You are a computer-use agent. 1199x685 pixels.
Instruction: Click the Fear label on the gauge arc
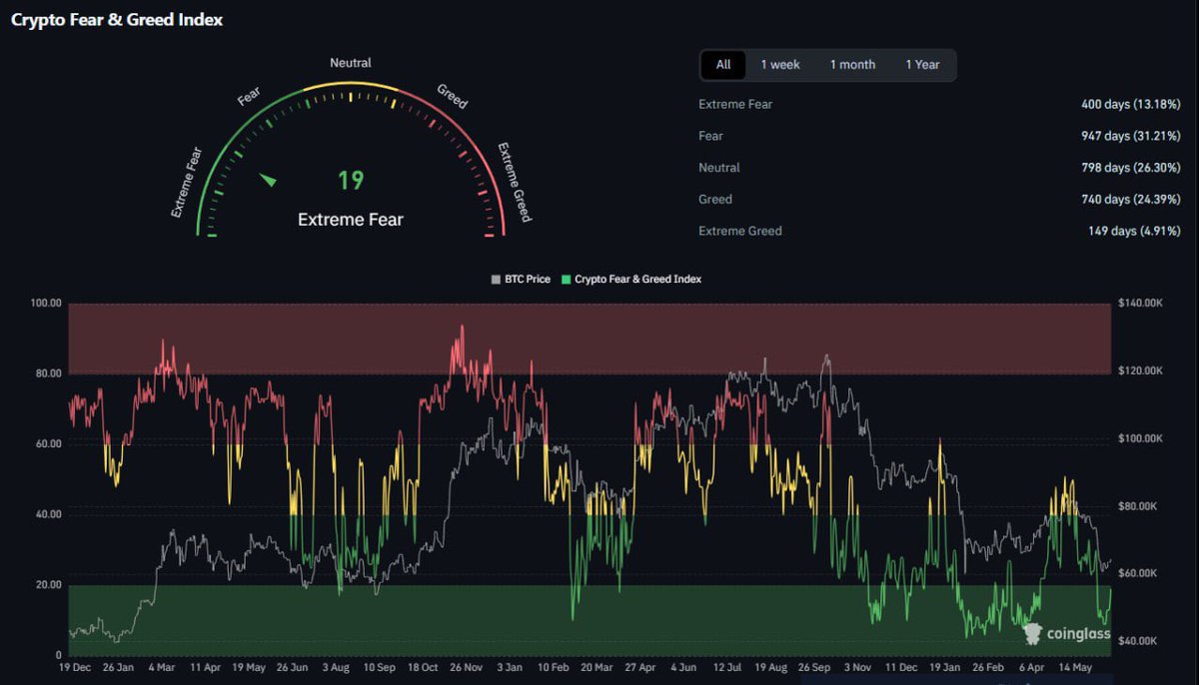coord(249,96)
